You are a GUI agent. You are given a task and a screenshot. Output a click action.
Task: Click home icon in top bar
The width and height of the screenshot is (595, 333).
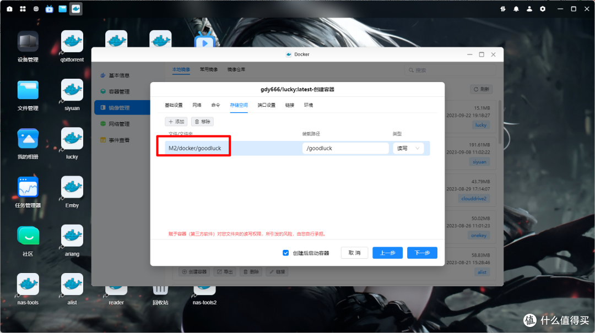pyautogui.click(x=9, y=9)
